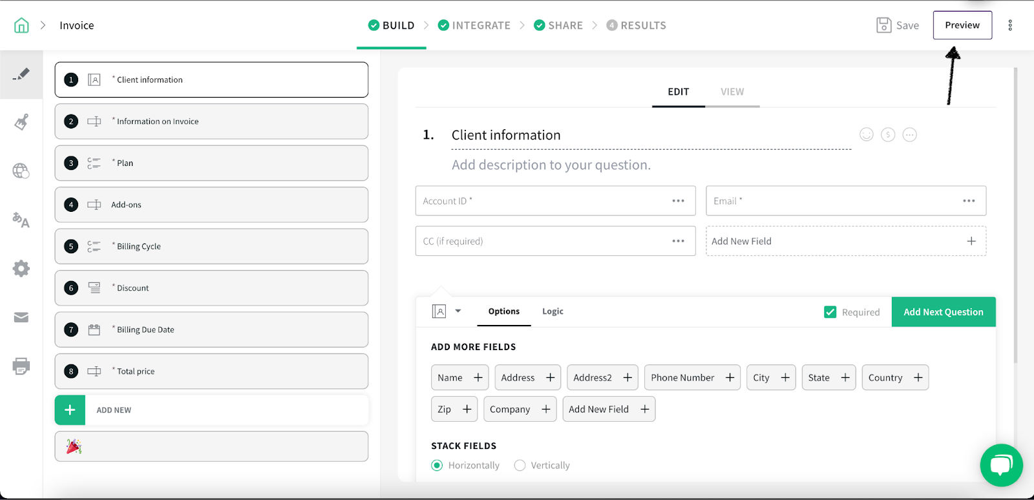
Task: Click the editor panel vertical scrollbar
Action: click(x=1015, y=215)
